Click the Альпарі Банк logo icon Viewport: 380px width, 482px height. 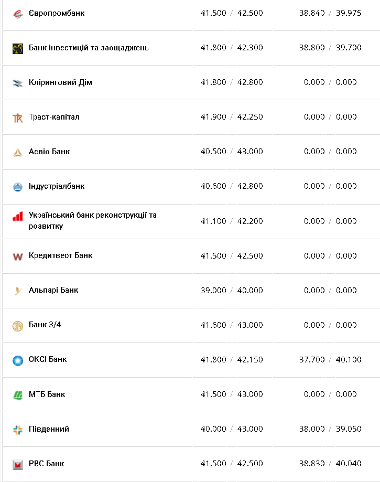point(18,291)
